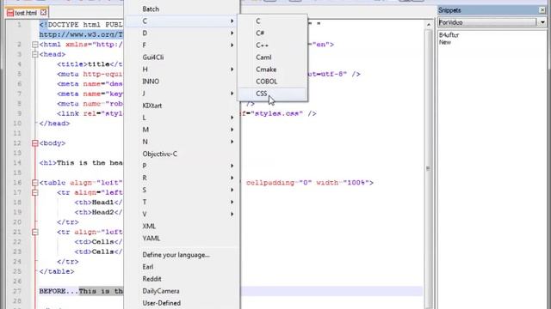Image resolution: width=551 pixels, height=309 pixels.
Task: Click line number 14 in the margin
Action: [17, 163]
